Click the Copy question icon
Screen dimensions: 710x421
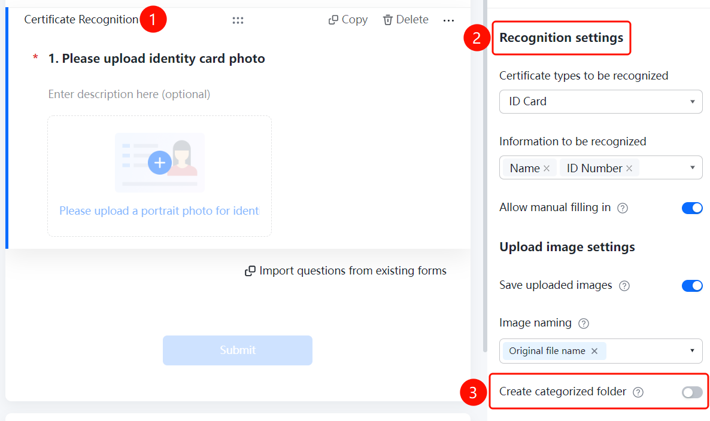(333, 20)
